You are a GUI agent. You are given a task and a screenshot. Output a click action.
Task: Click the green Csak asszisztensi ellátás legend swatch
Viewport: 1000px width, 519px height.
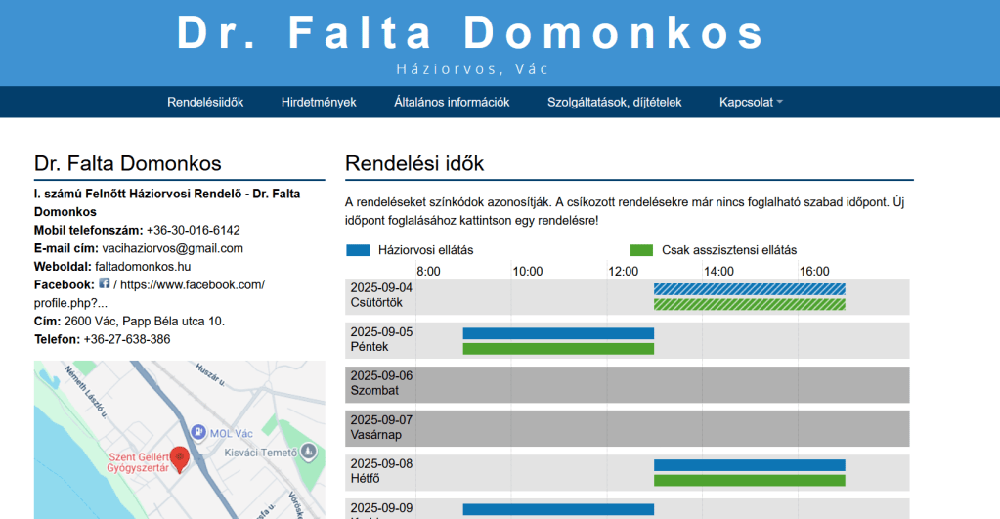642,250
